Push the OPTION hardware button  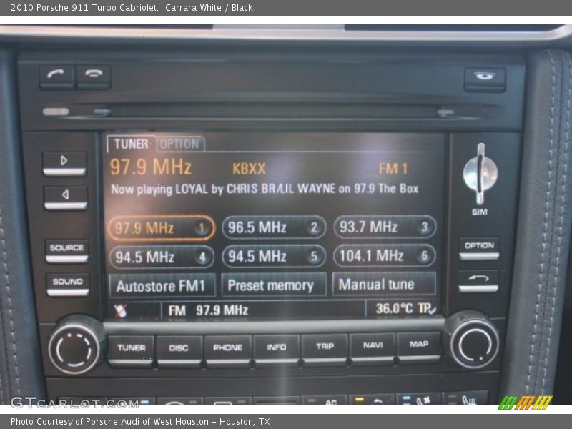point(479,248)
